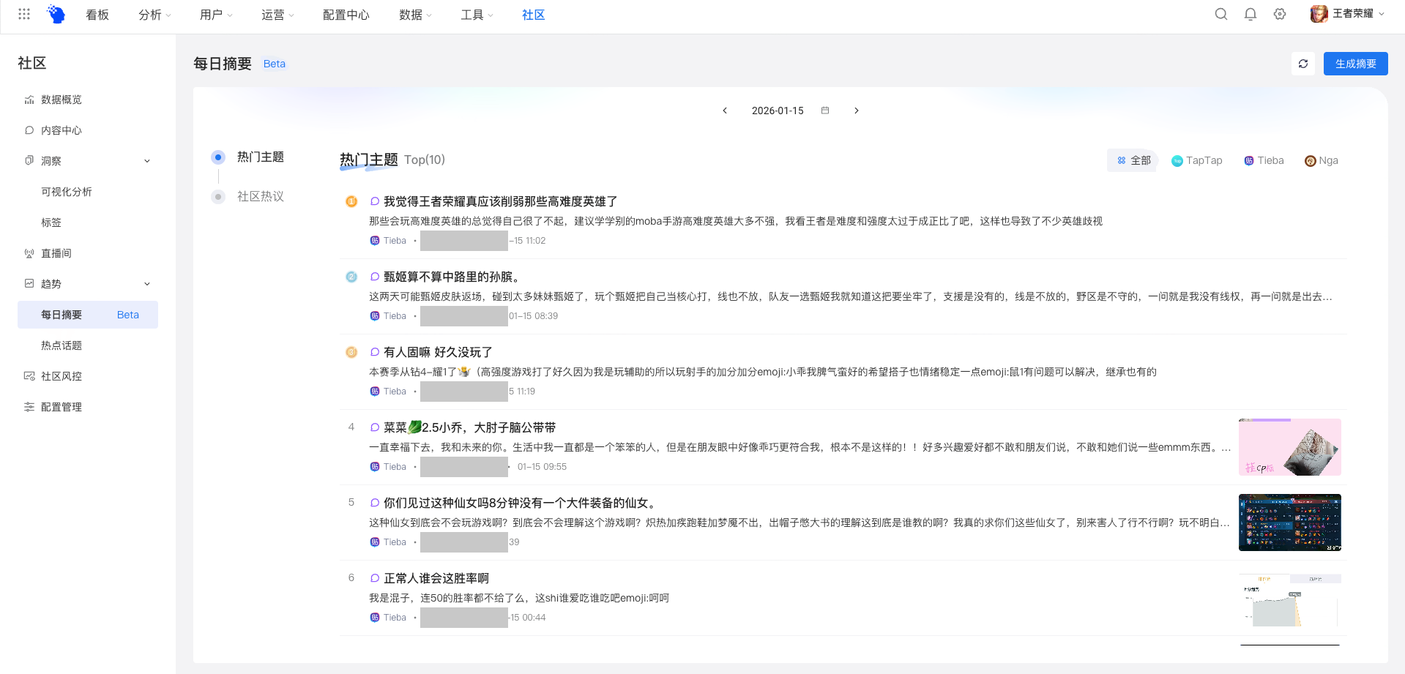This screenshot has height=674, width=1405.
Task: Open the app grid launcher icon
Action: click(24, 14)
